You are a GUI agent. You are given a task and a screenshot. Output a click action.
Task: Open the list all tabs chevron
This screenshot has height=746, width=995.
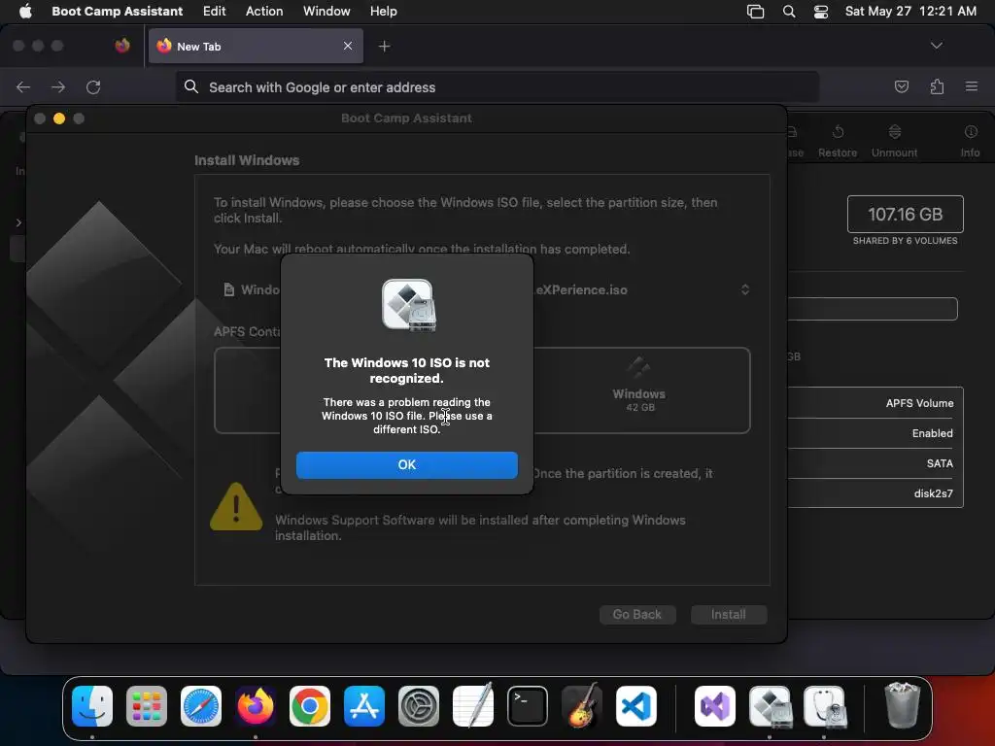(x=936, y=46)
